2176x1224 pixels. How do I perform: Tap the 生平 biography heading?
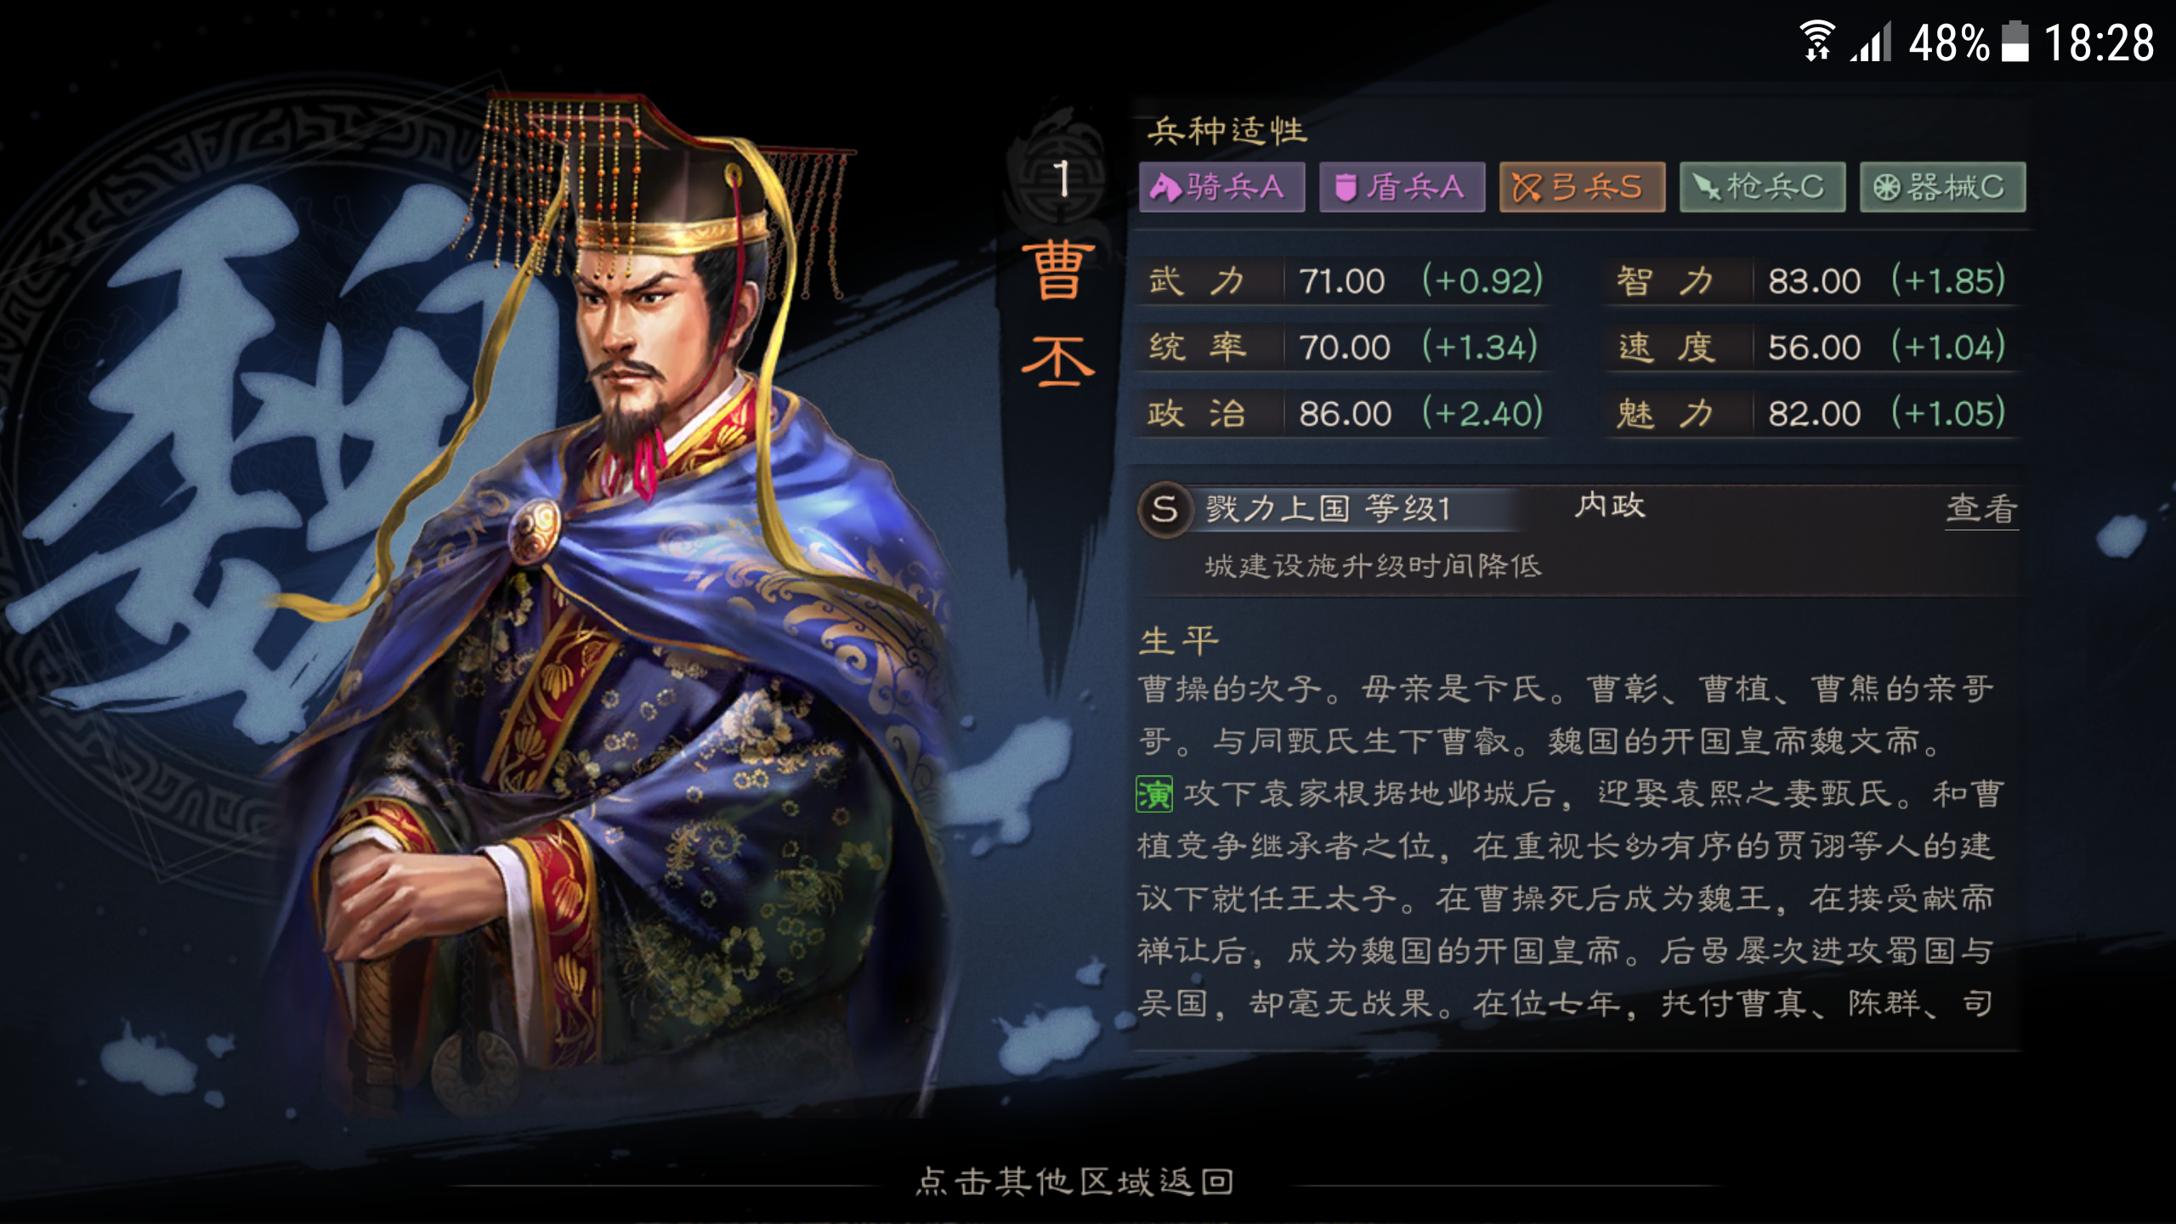coord(1178,640)
